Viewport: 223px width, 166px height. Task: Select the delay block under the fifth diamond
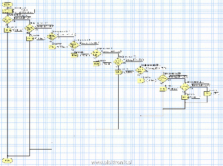coord(97,64)
